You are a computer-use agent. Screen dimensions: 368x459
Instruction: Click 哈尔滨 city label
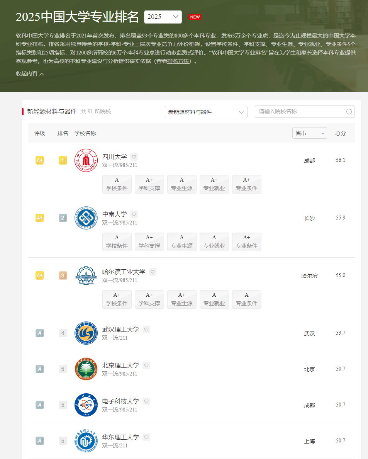[x=309, y=276]
